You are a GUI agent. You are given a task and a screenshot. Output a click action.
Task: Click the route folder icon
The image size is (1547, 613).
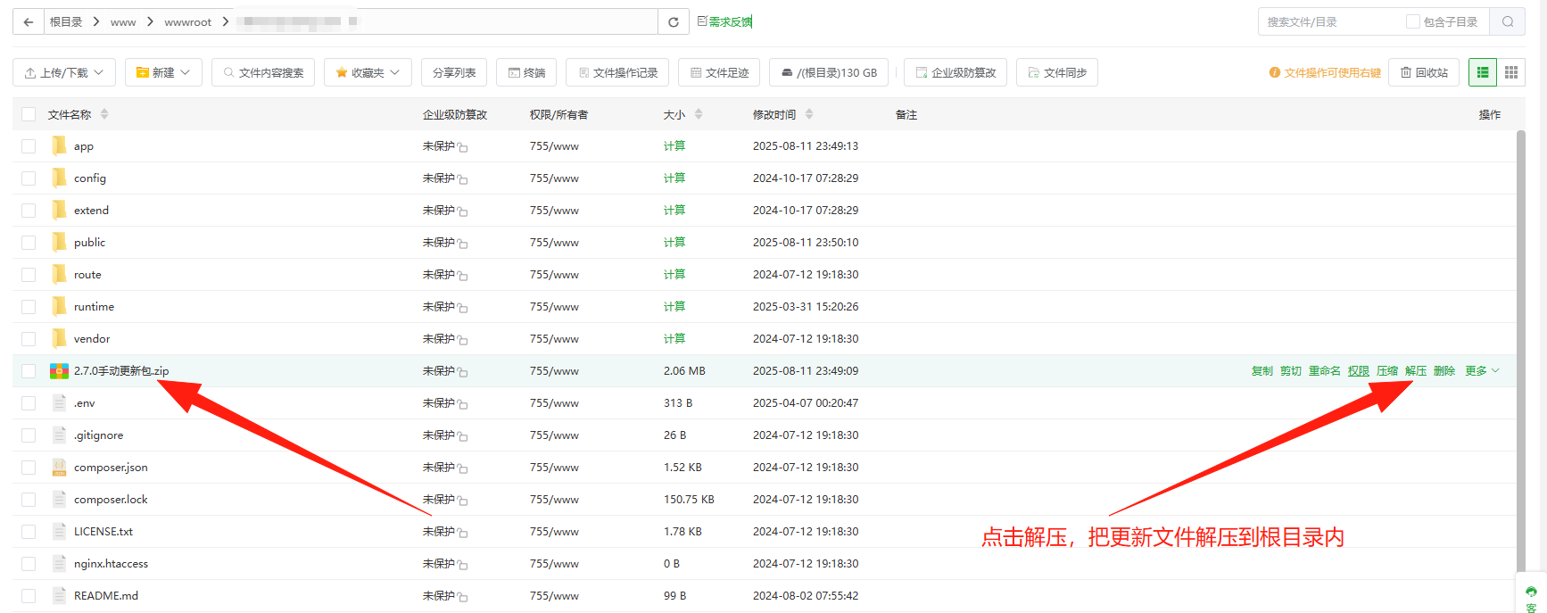59,274
